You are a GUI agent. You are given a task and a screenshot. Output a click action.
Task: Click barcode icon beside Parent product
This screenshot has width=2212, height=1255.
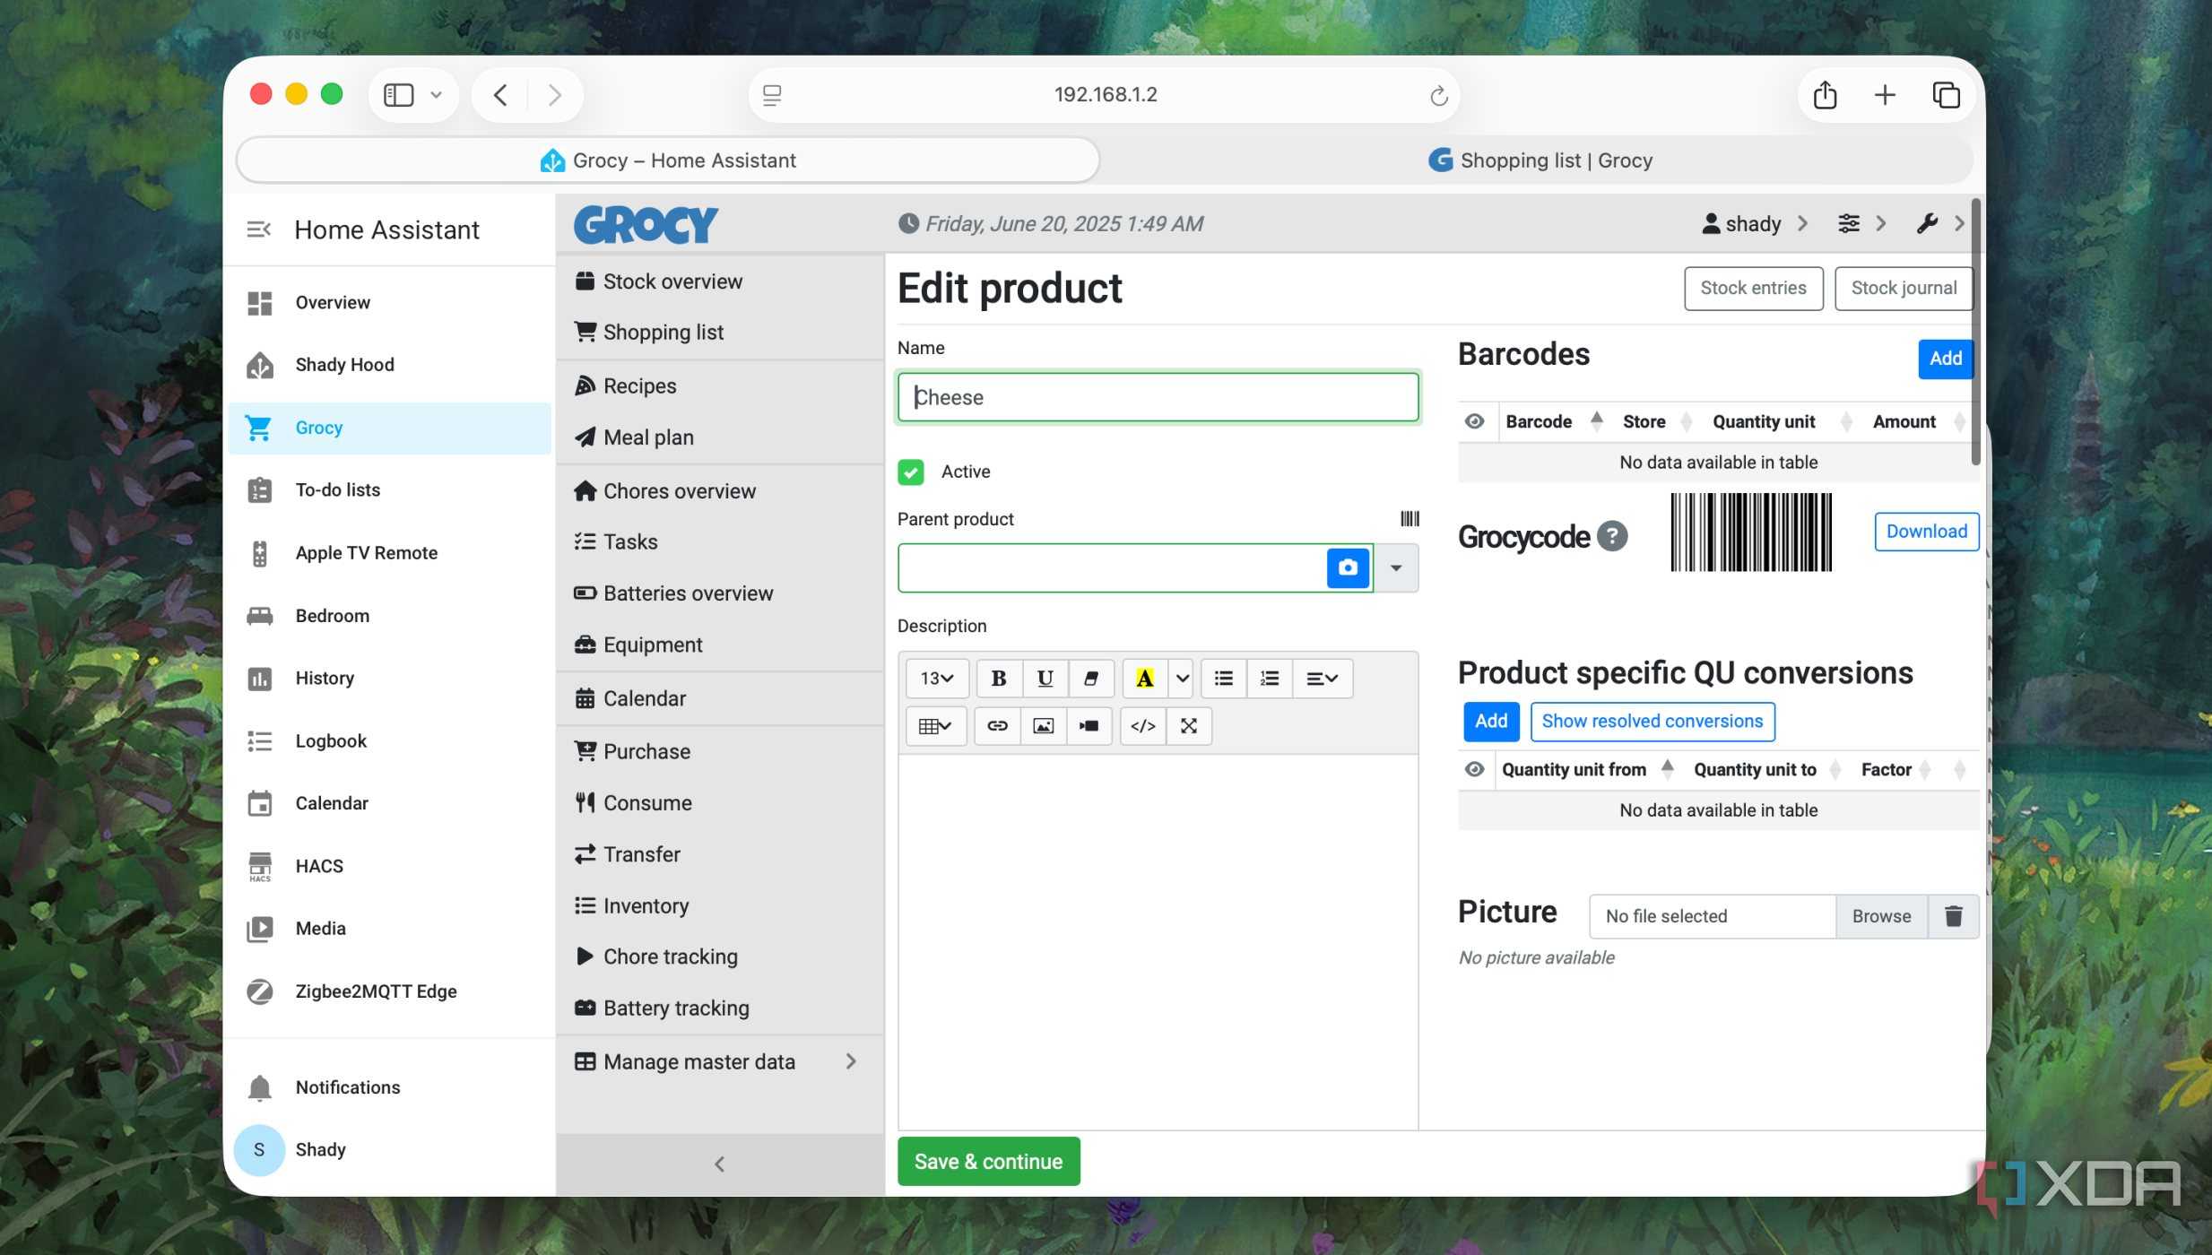(x=1410, y=519)
